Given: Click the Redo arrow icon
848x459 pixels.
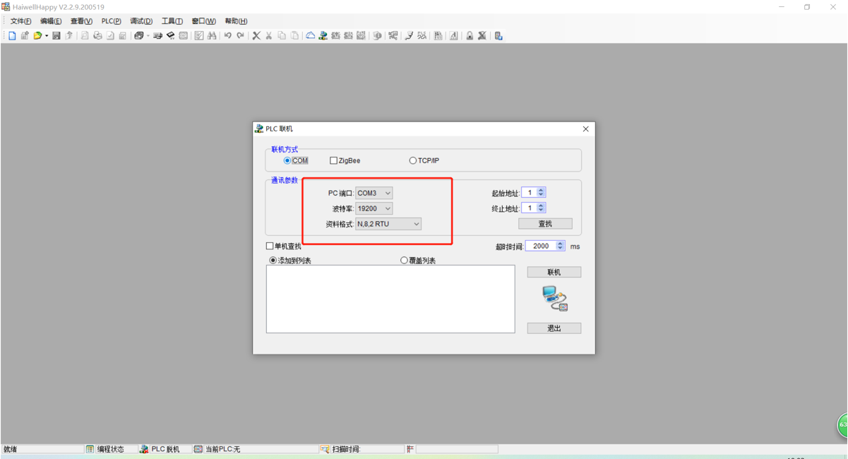Looking at the screenshot, I should click(x=241, y=35).
